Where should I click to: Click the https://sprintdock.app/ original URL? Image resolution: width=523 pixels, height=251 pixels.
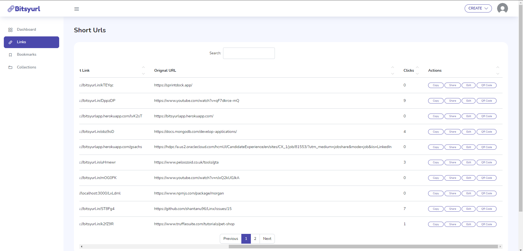173,85
